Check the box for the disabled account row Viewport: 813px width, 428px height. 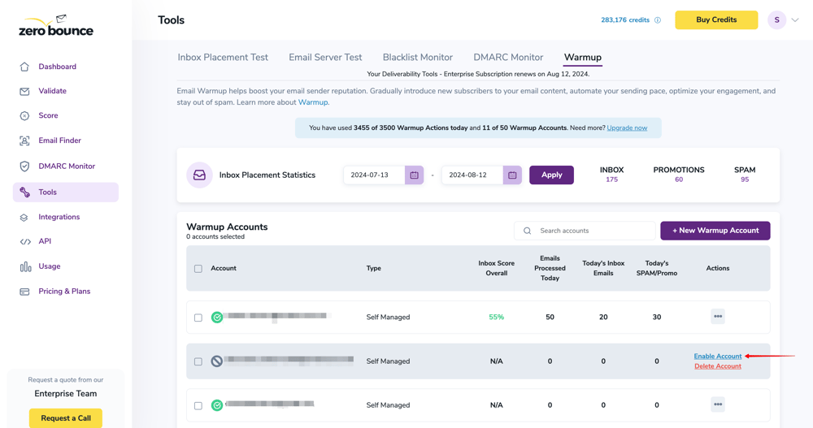[x=198, y=361]
